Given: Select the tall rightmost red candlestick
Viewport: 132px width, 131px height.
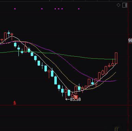Looking at the screenshot, I should click(x=116, y=58).
